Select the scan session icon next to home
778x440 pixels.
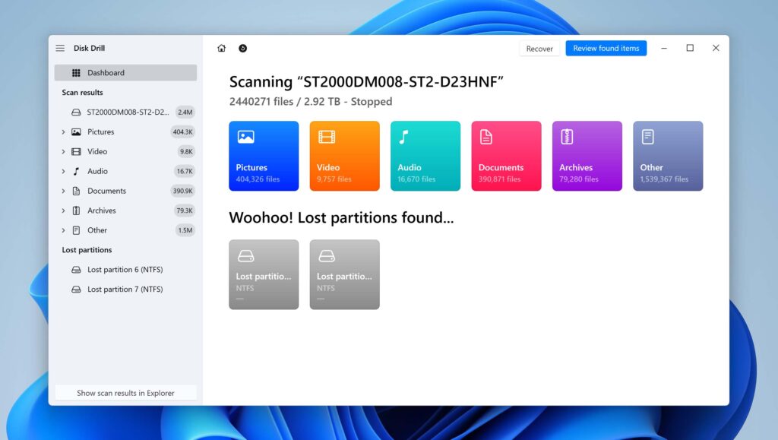(242, 48)
